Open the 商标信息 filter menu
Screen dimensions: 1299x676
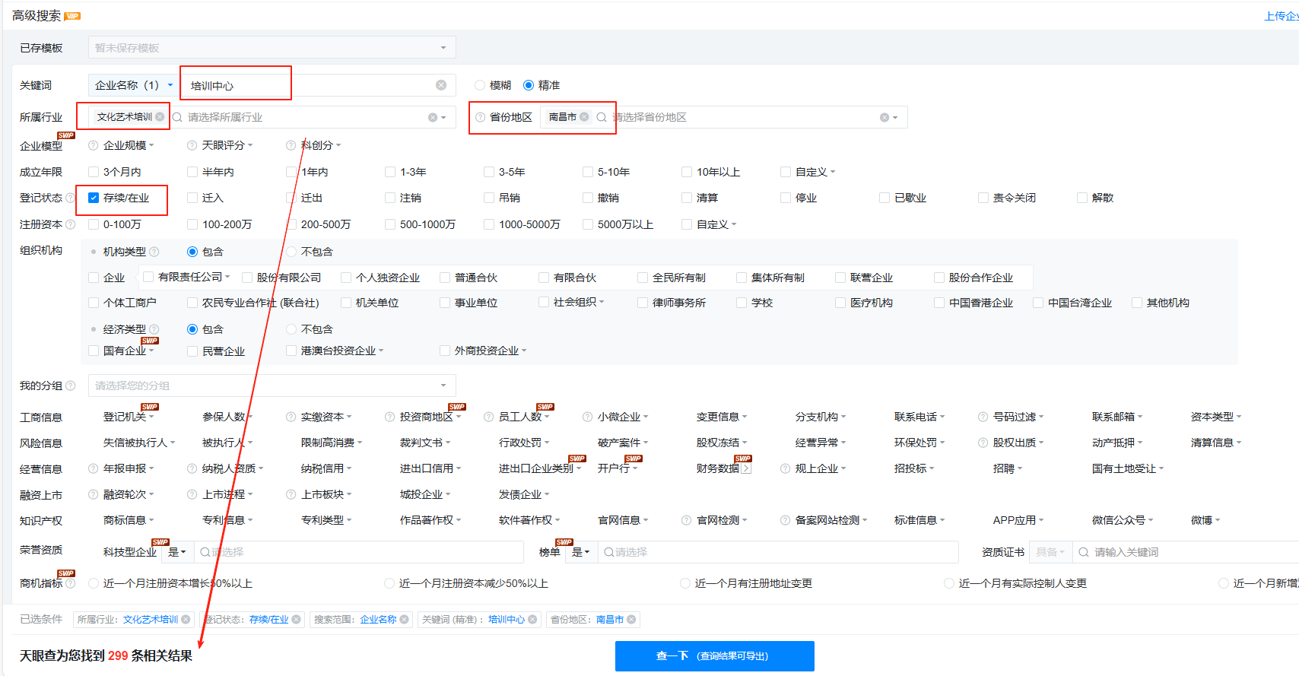[128, 520]
